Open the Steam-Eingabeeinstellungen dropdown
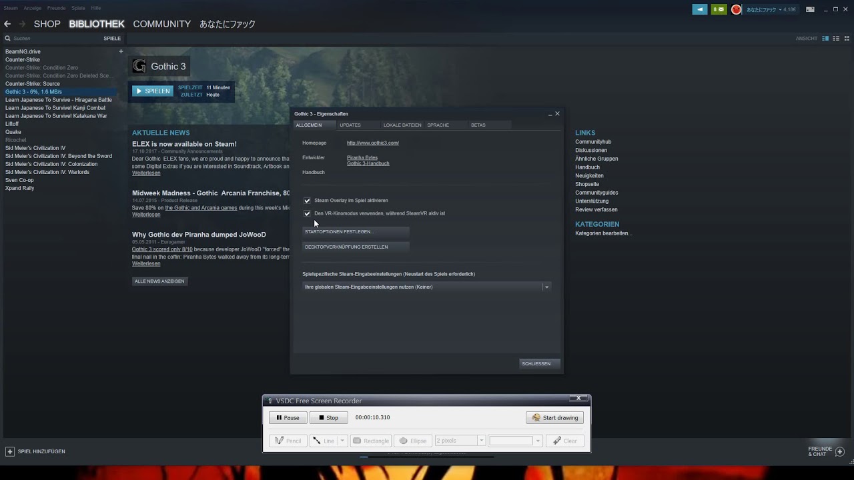Screen dimensions: 854x480 tap(546, 287)
